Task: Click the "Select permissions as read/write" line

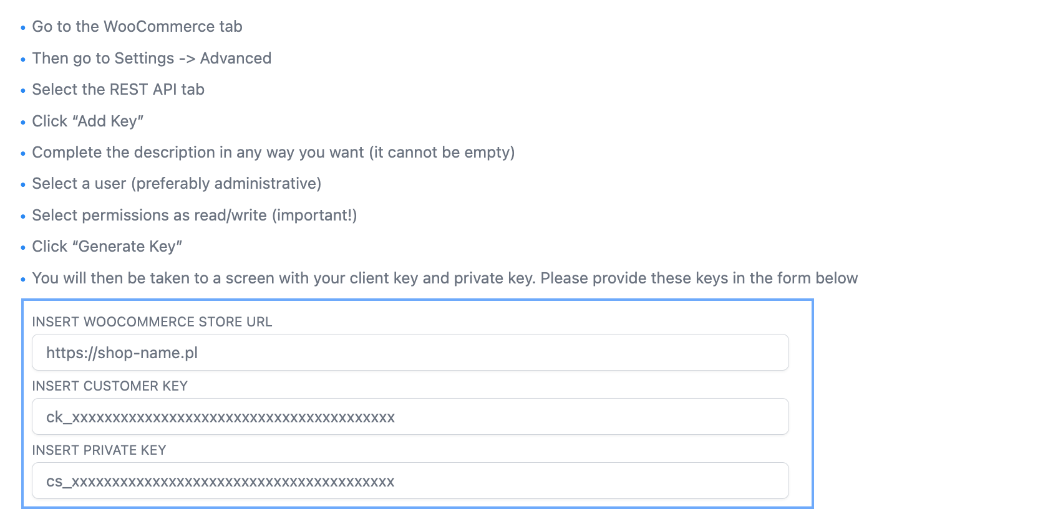Action: [x=195, y=216]
